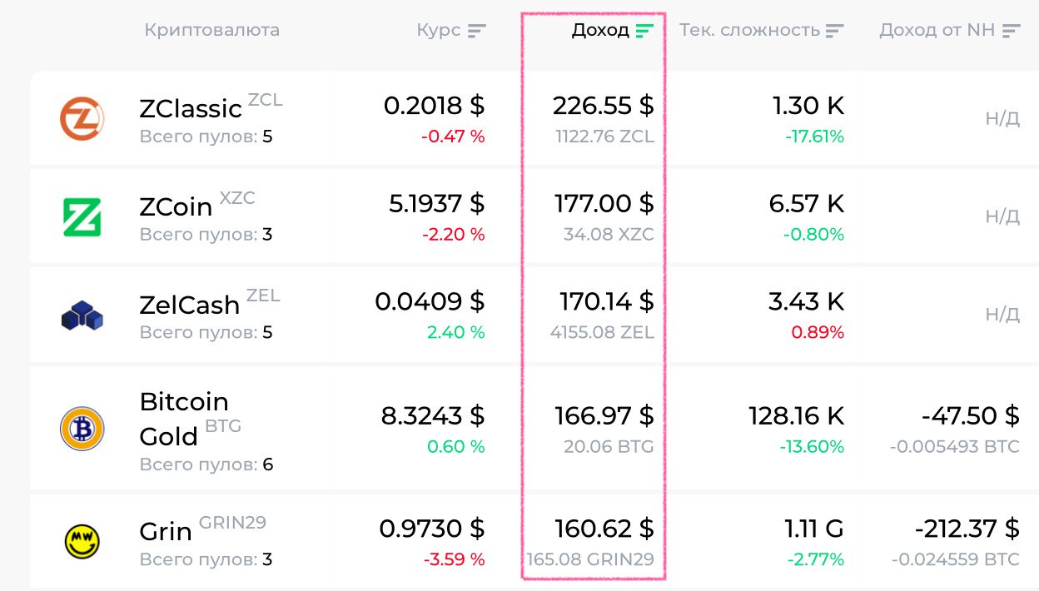
Task: Click the Grin GRIN29 ticker label
Action: (232, 523)
